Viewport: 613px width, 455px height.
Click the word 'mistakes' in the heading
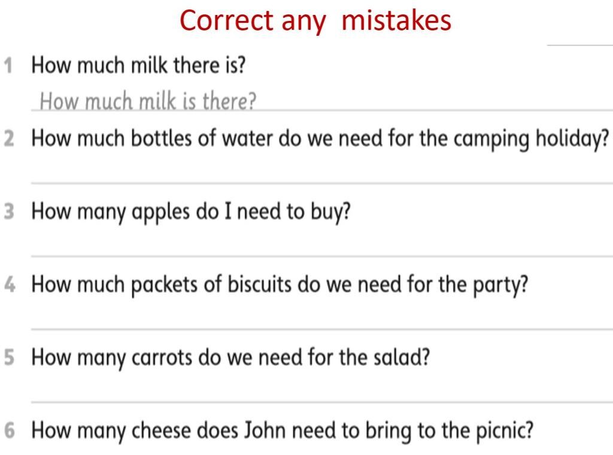click(396, 20)
